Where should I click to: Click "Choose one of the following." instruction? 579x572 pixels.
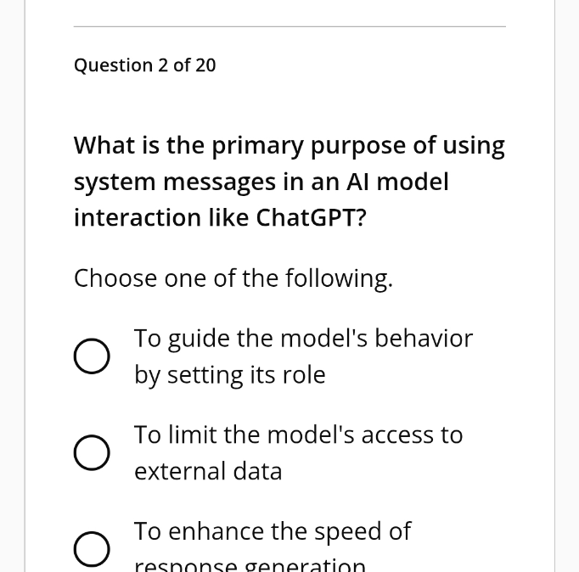[x=233, y=278]
